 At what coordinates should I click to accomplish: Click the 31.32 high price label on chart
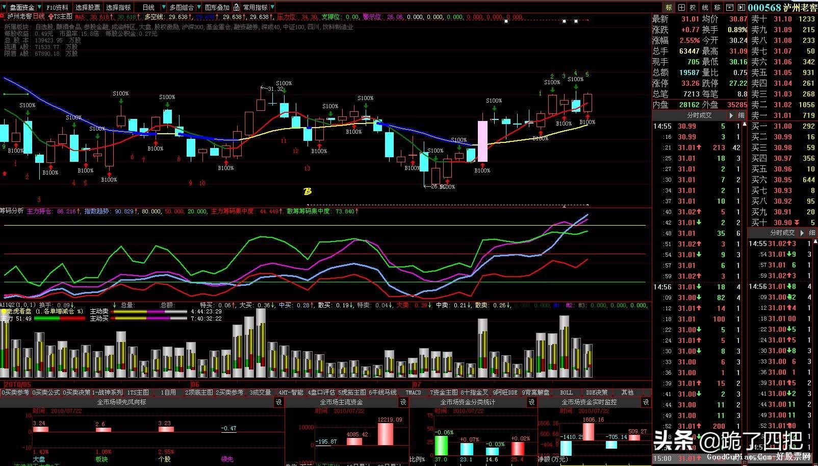275,89
